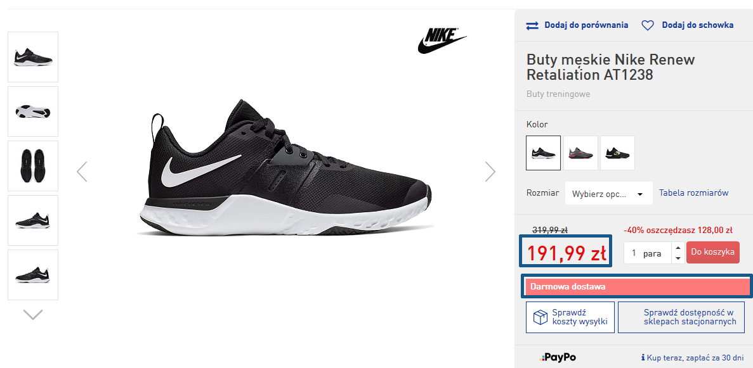Screen dimensions: 753x368
Task: Open the Tabela rozmiarów link
Action: click(x=693, y=193)
